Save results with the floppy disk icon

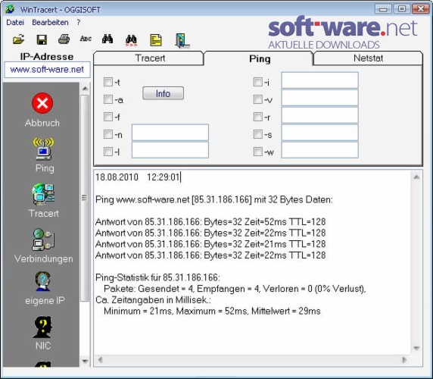coord(42,39)
